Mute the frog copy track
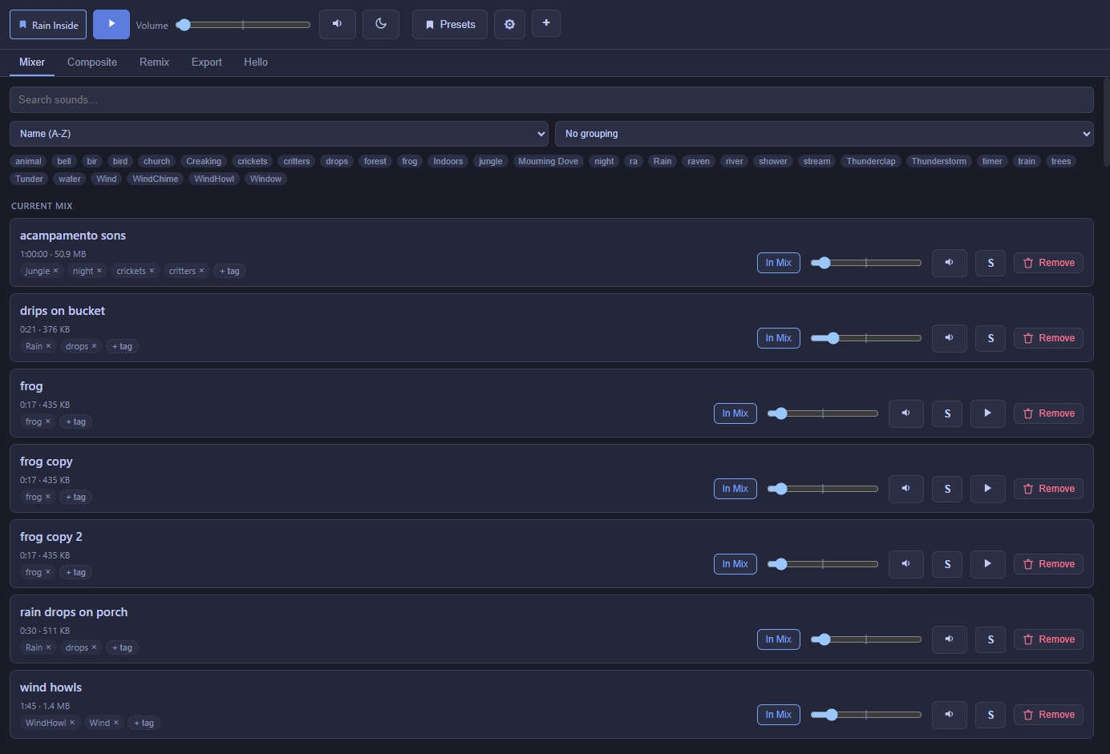 (x=906, y=489)
